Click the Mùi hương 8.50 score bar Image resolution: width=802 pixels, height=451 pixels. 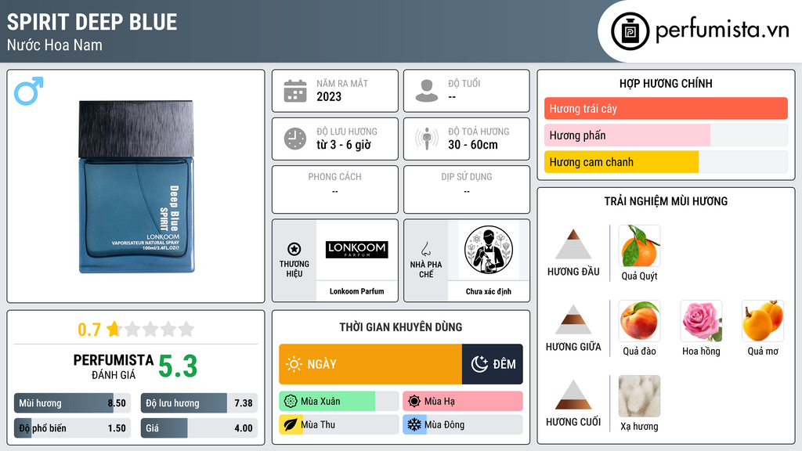(x=72, y=403)
